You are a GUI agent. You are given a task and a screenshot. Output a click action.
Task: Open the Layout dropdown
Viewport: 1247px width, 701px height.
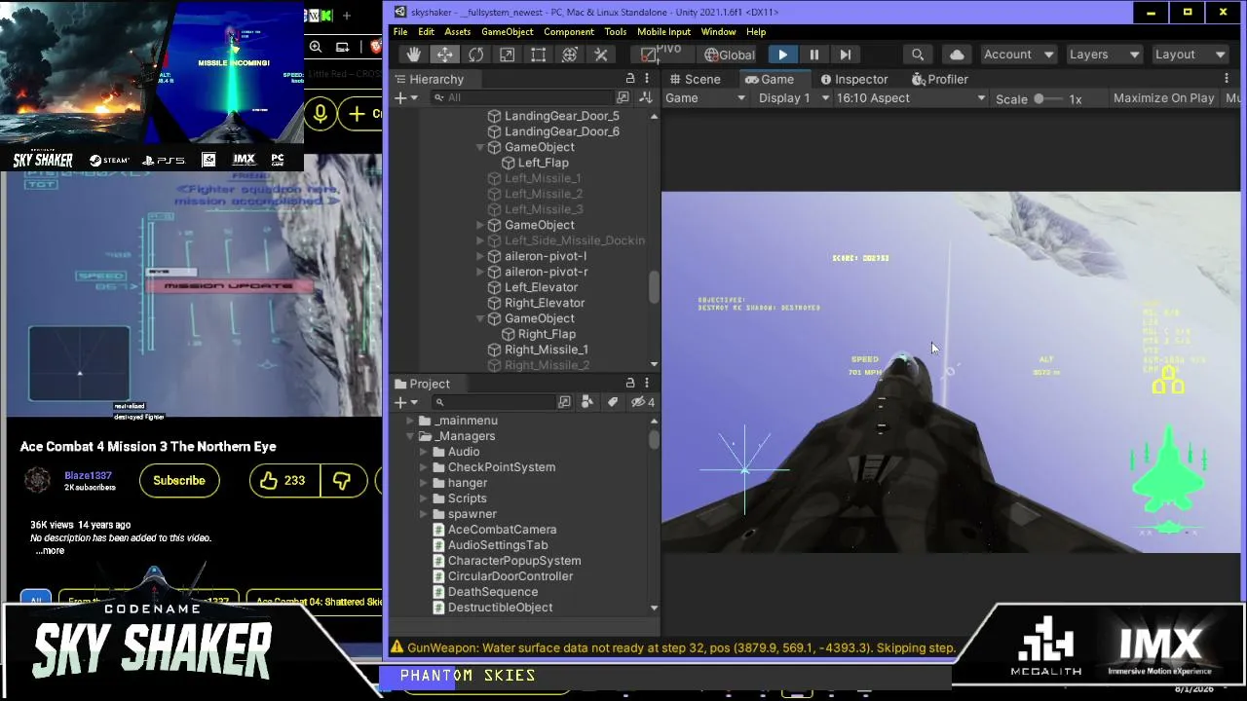[x=1190, y=55]
